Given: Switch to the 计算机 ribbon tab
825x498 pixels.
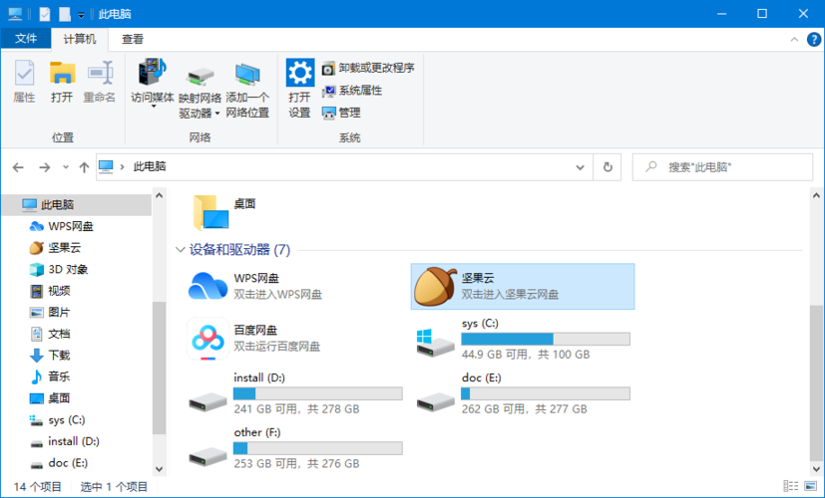Looking at the screenshot, I should [x=80, y=39].
